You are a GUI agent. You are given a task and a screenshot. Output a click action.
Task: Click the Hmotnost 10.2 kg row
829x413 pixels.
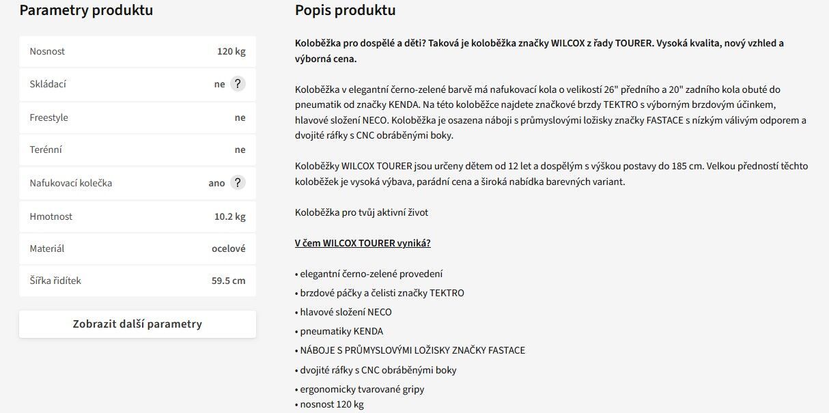pos(137,216)
